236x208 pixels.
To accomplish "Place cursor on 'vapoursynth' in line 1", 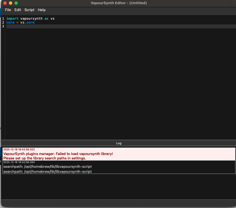I will 31,19.
